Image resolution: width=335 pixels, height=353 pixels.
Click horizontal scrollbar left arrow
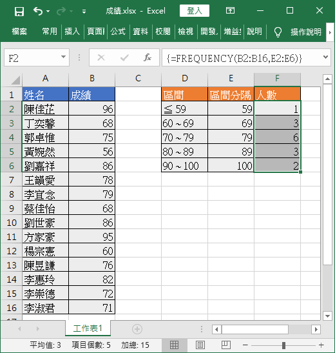(x=216, y=329)
